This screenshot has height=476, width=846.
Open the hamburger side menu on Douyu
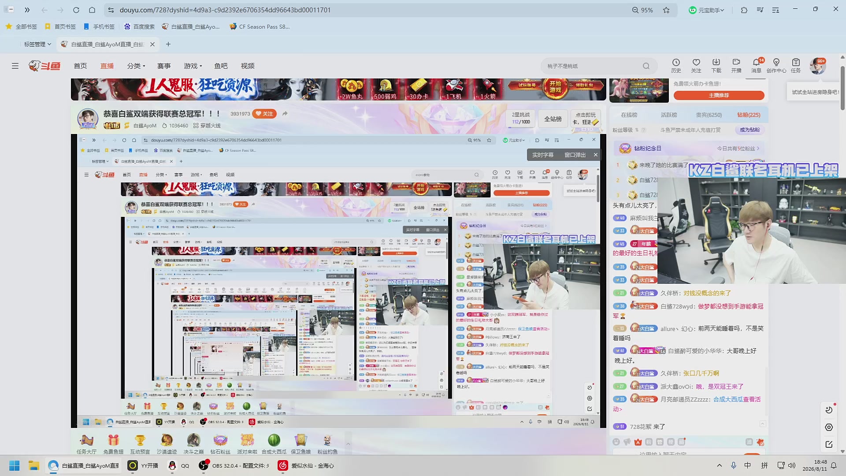[x=15, y=66]
